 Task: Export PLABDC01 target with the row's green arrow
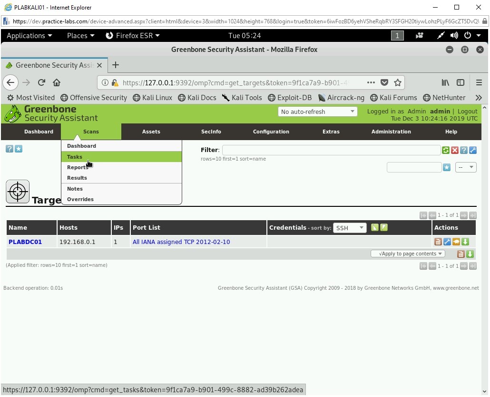pyautogui.click(x=465, y=242)
